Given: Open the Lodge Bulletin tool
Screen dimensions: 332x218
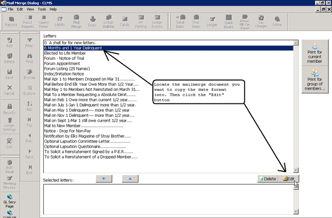Looking at the screenshot, I should (109, 22).
